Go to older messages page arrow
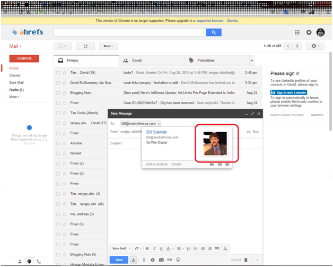Viewport: 333px width, 267px height. [x=297, y=46]
